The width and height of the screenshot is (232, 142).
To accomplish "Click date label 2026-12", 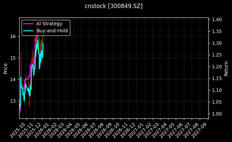I will click(128, 130).
